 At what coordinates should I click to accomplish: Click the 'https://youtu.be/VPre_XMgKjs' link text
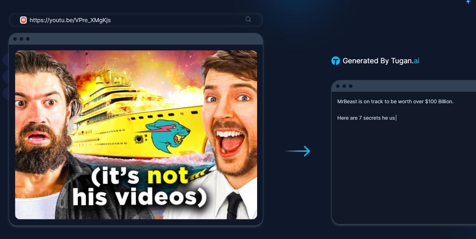pyautogui.click(x=70, y=20)
